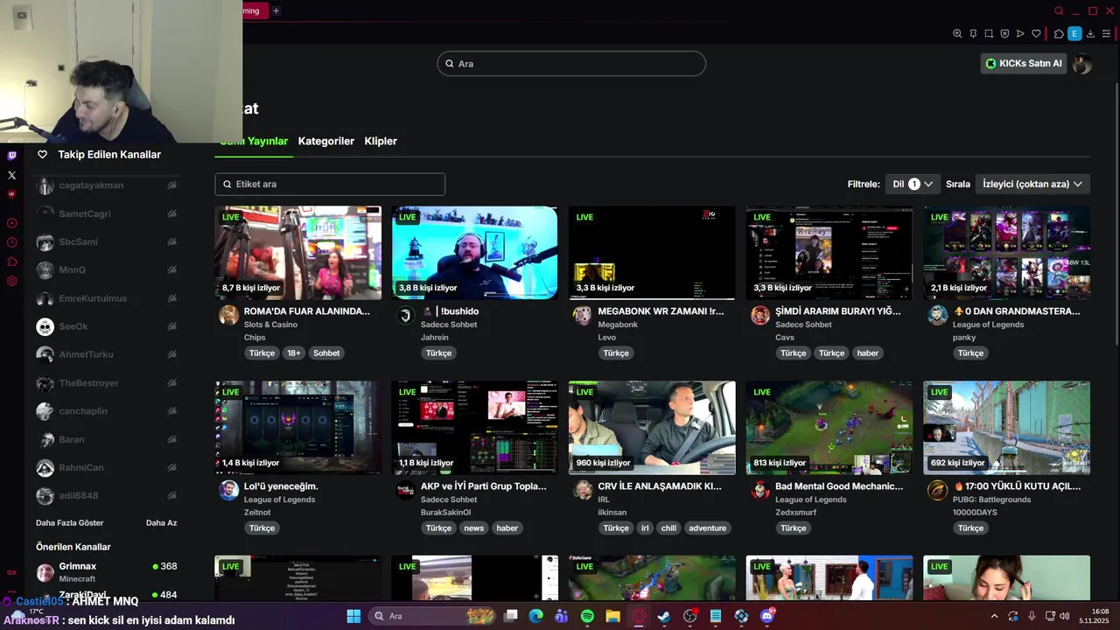Click the offline icon next to TheBestroyer
This screenshot has width=1120, height=630.
[172, 383]
